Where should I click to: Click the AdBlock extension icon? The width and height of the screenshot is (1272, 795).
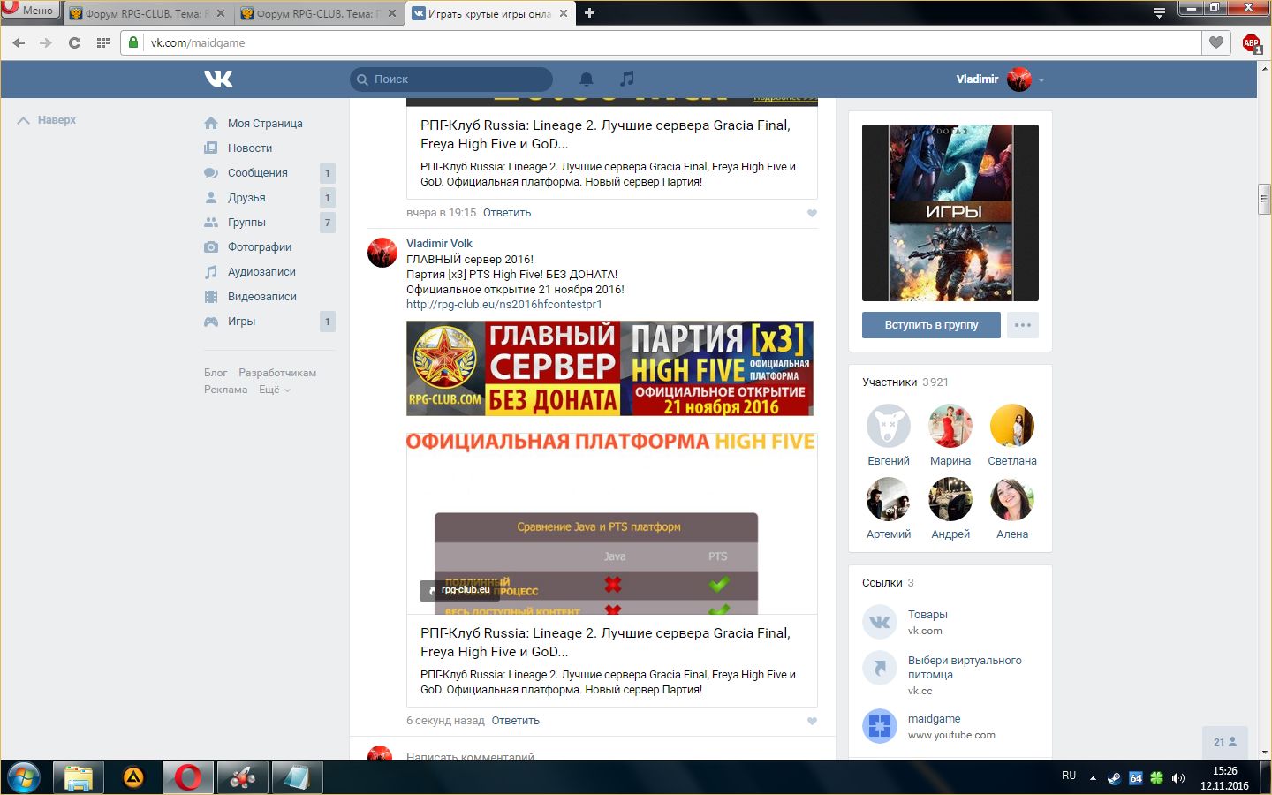click(x=1251, y=42)
